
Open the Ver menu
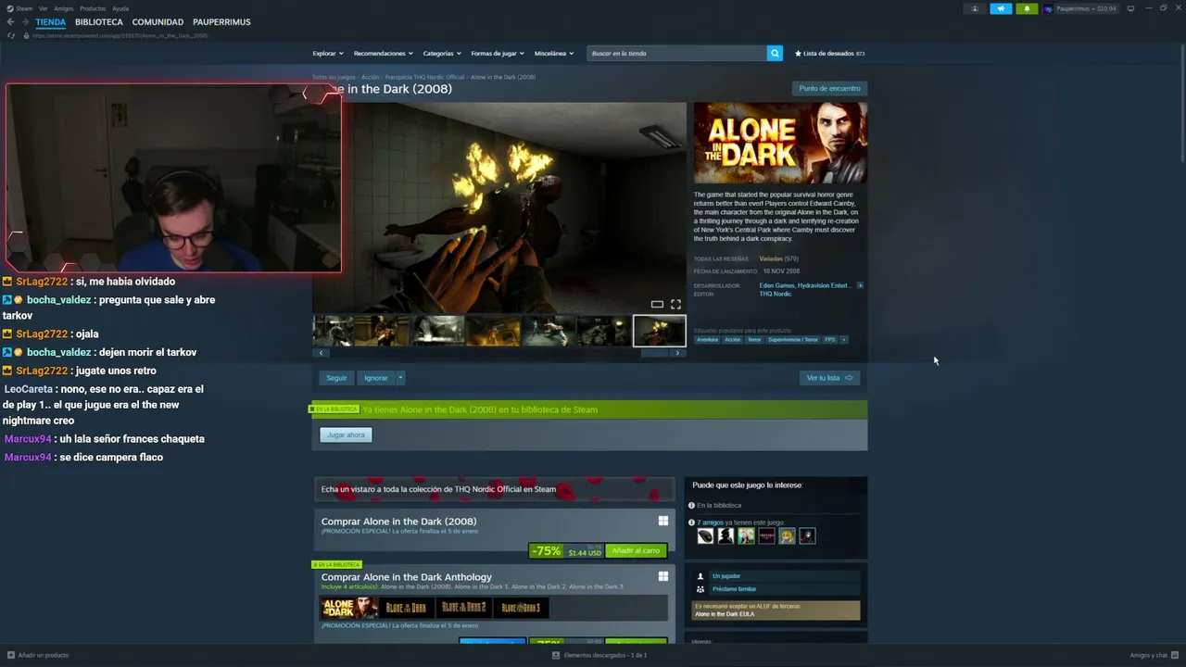tap(44, 8)
